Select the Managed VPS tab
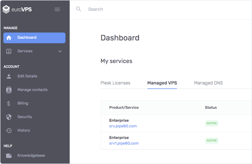This screenshot has width=252, height=164. pyautogui.click(x=162, y=83)
